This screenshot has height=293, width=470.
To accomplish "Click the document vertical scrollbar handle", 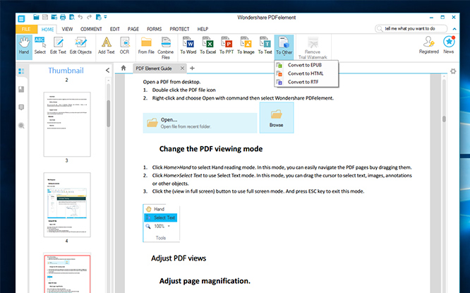I will click(x=444, y=119).
